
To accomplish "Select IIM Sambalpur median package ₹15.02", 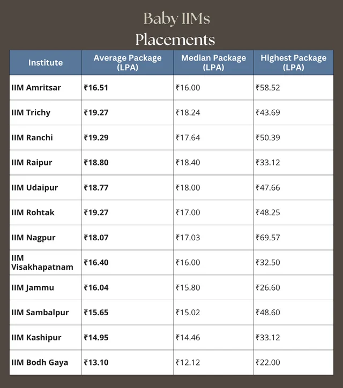I will click(188, 313).
